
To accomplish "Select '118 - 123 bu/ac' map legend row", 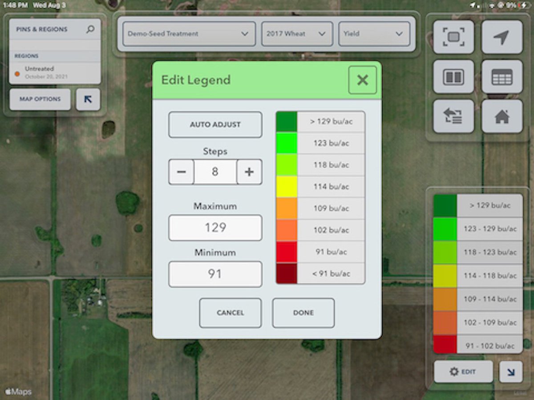I will 478,252.
